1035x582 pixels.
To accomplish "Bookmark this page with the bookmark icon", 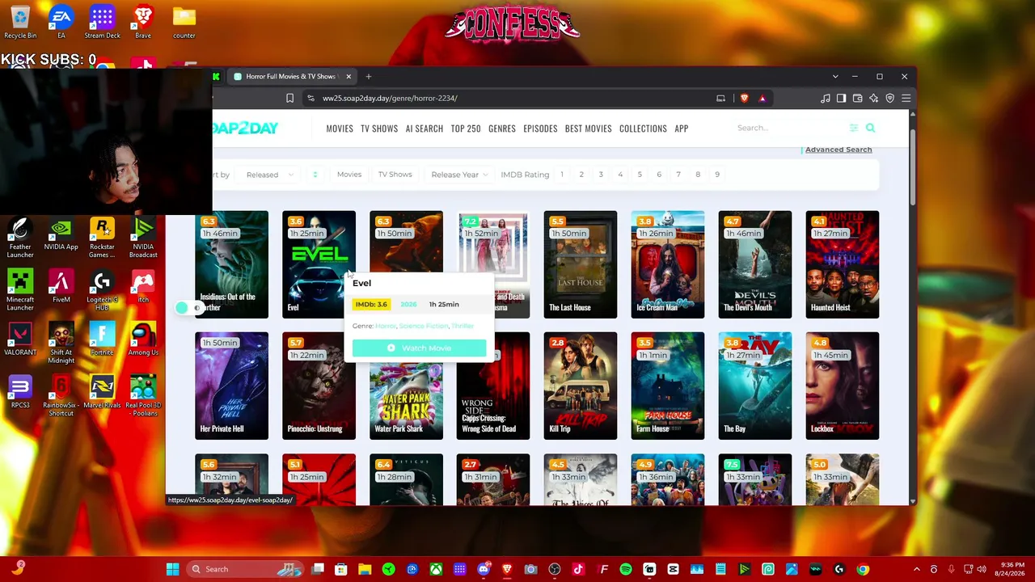I will (289, 99).
